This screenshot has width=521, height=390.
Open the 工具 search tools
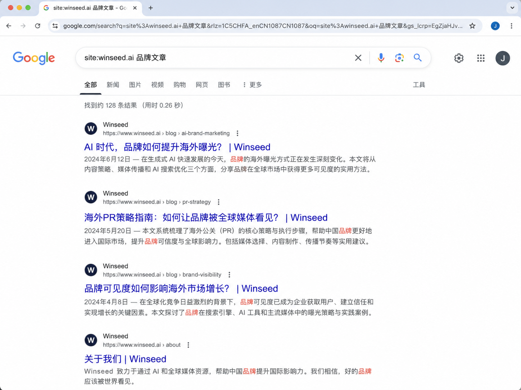click(419, 85)
